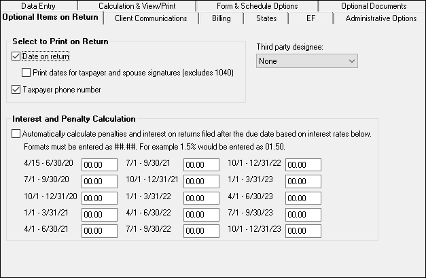This screenshot has width=426, height=278.
Task: Open the Calculation & View/Print tab
Action: (135, 6)
